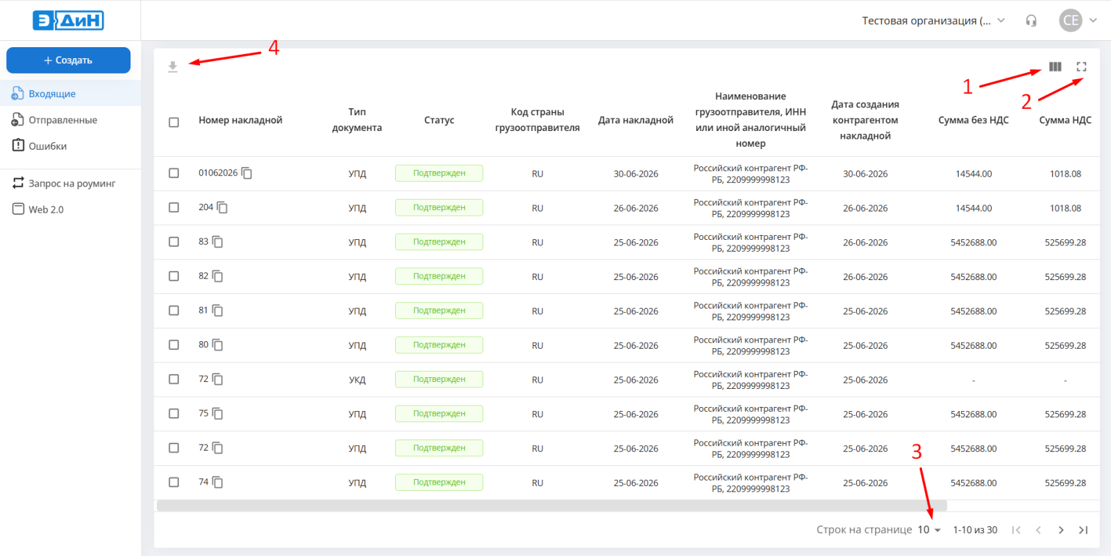1111x556 pixels.
Task: Go to last page of table
Action: (1083, 530)
